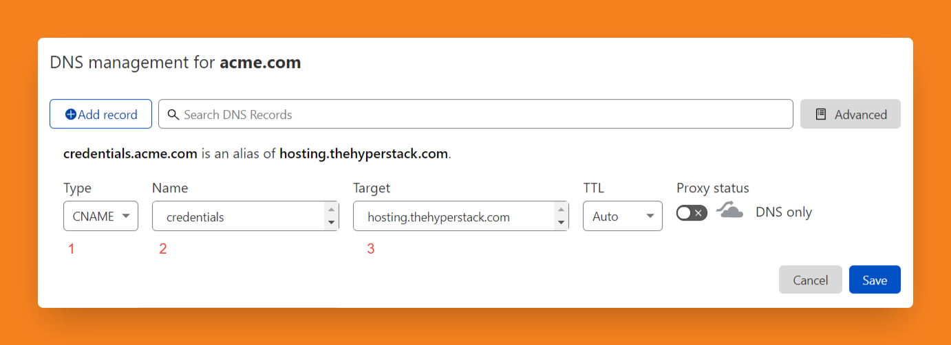Screen dimensions: 951x345
Task: Click the Name field up arrow
Action: pos(332,210)
